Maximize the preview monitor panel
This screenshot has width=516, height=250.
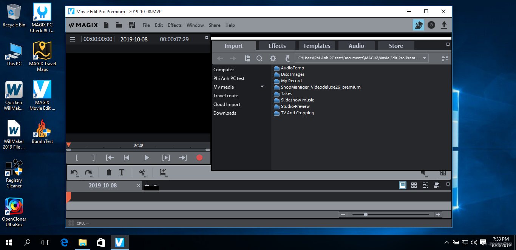pos(207,38)
